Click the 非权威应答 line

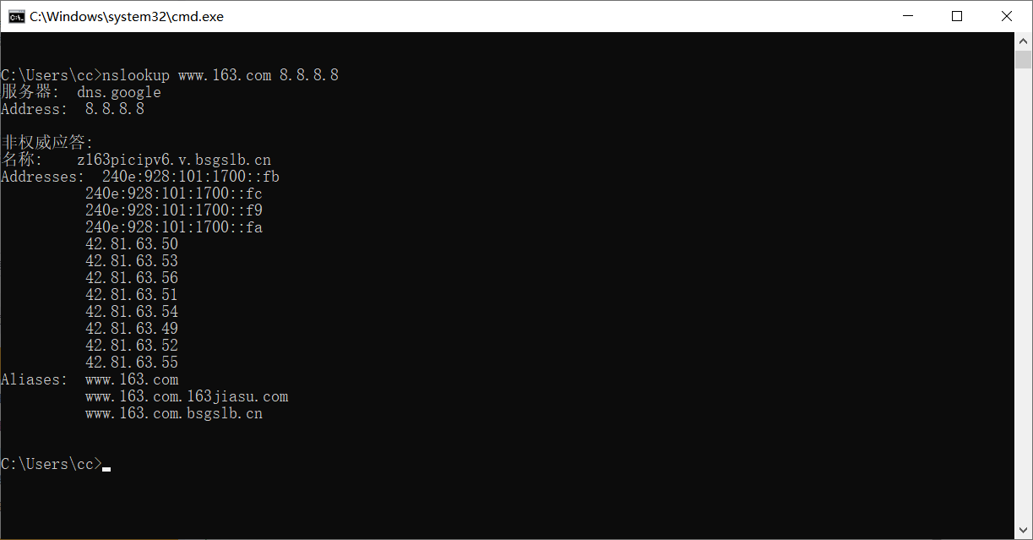pos(47,143)
